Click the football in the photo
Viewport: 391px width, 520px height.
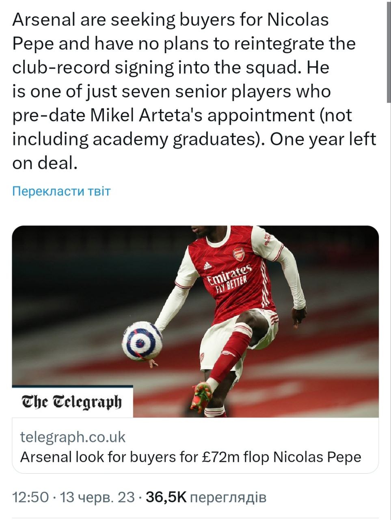coord(142,340)
